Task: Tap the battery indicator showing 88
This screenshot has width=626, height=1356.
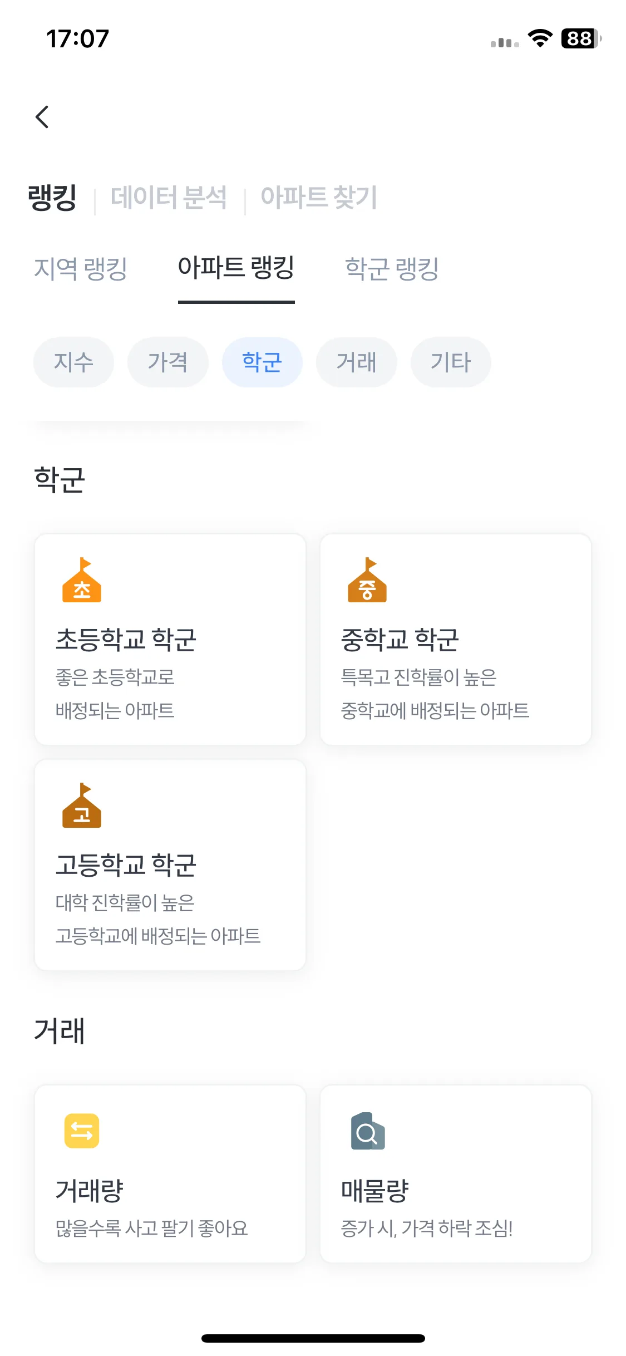Action: (x=581, y=38)
